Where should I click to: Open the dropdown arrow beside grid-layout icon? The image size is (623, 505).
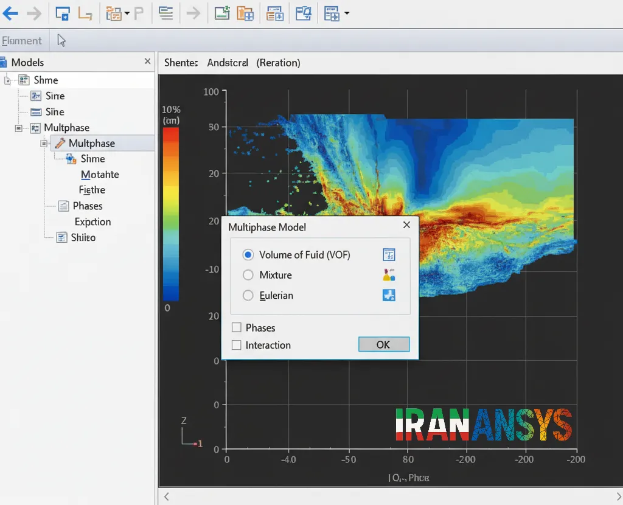(x=347, y=13)
